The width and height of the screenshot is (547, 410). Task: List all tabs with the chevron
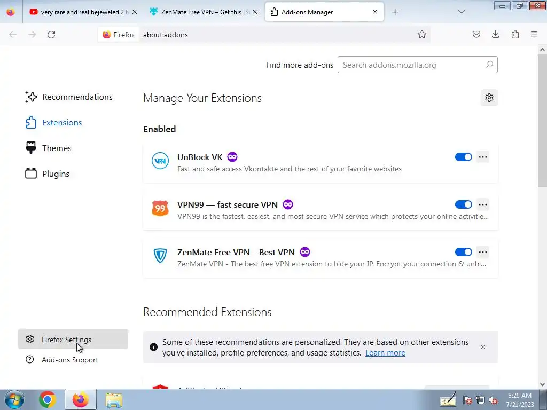461,12
